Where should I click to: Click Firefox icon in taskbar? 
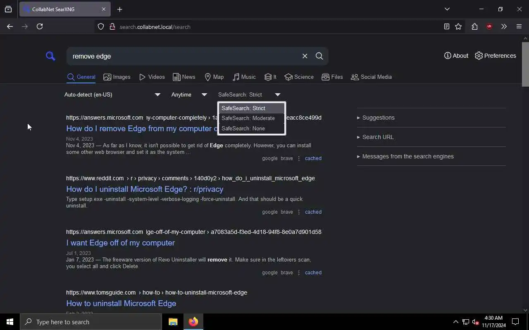(x=193, y=322)
